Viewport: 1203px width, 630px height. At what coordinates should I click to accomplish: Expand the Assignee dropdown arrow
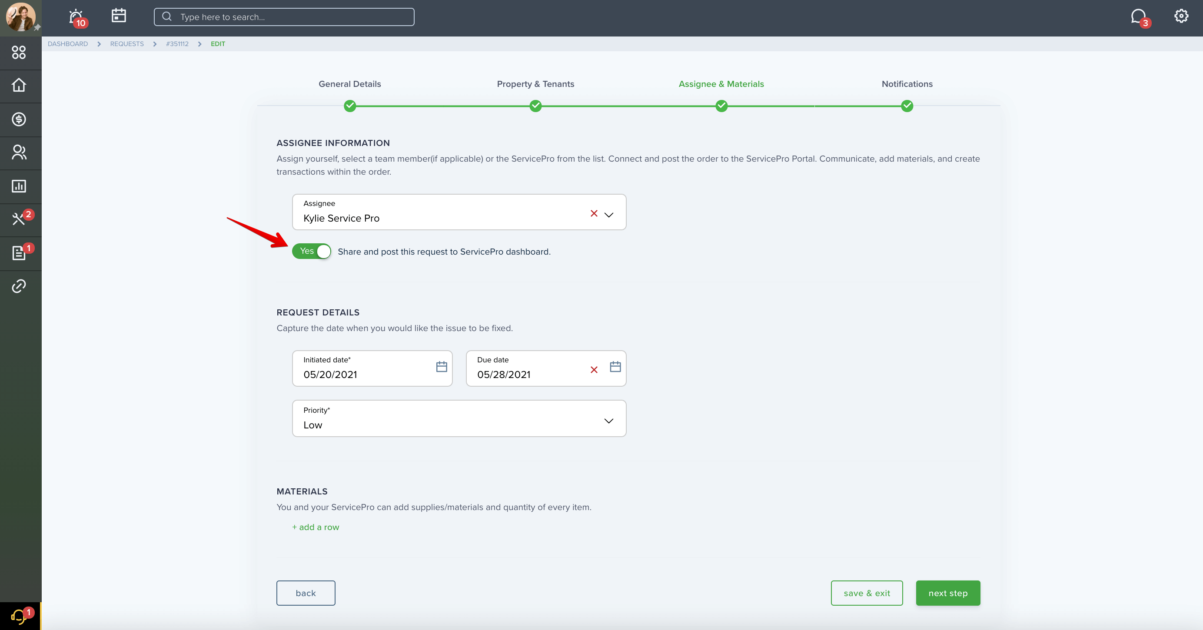[608, 215]
